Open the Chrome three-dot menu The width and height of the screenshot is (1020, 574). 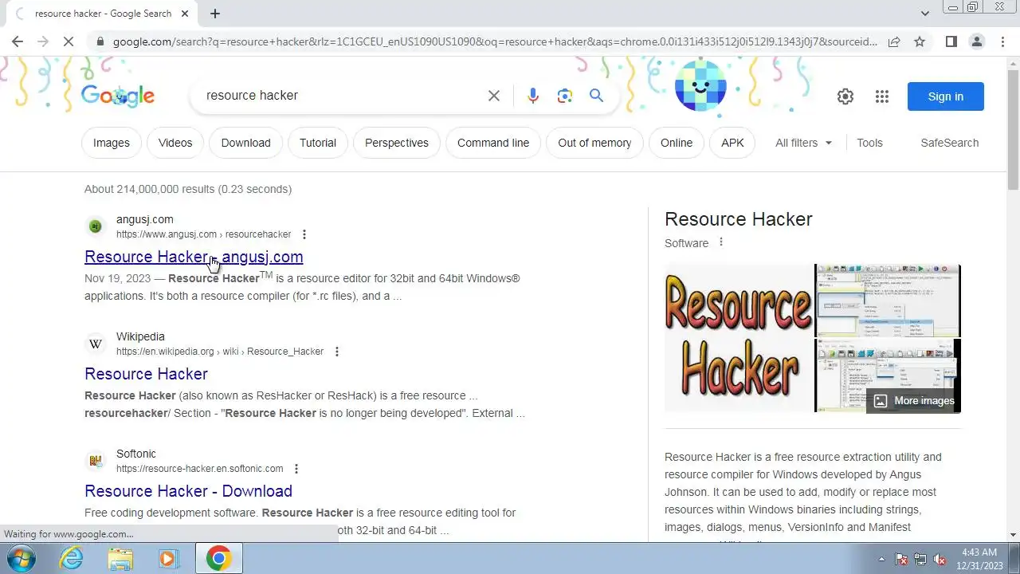pos(1002,41)
